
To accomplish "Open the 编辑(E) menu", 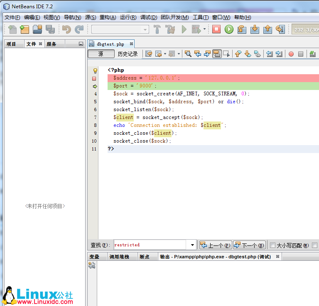I will point(32,17).
